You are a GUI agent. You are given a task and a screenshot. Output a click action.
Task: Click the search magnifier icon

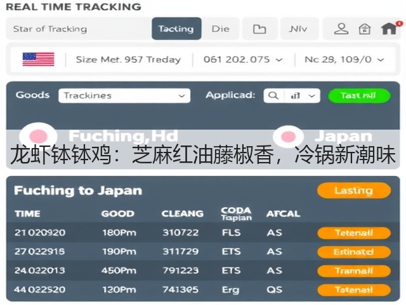(273, 96)
